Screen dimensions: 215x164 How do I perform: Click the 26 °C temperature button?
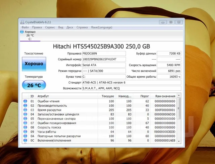point(34,85)
